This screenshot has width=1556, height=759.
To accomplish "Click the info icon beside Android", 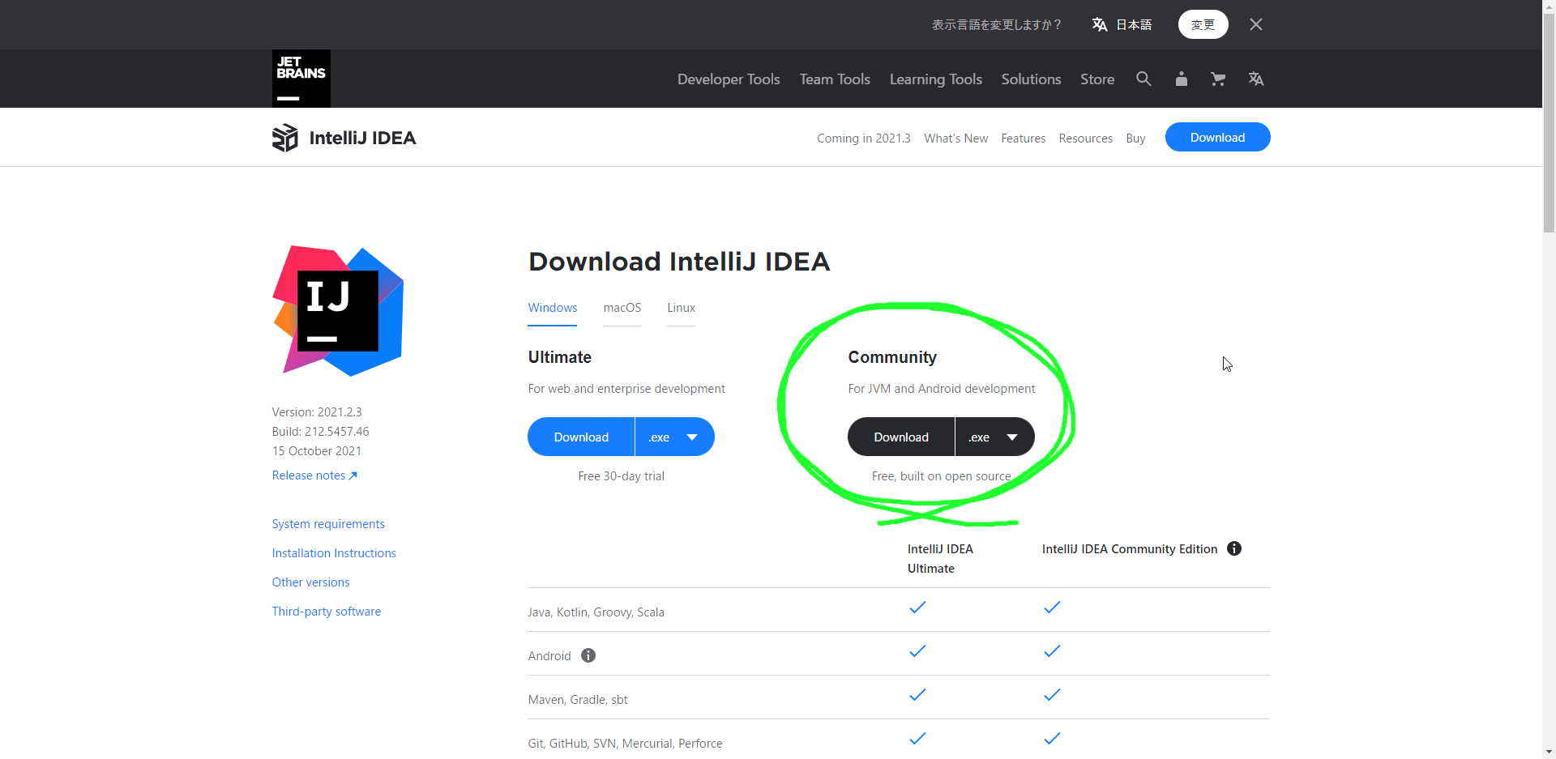I will pos(588,655).
